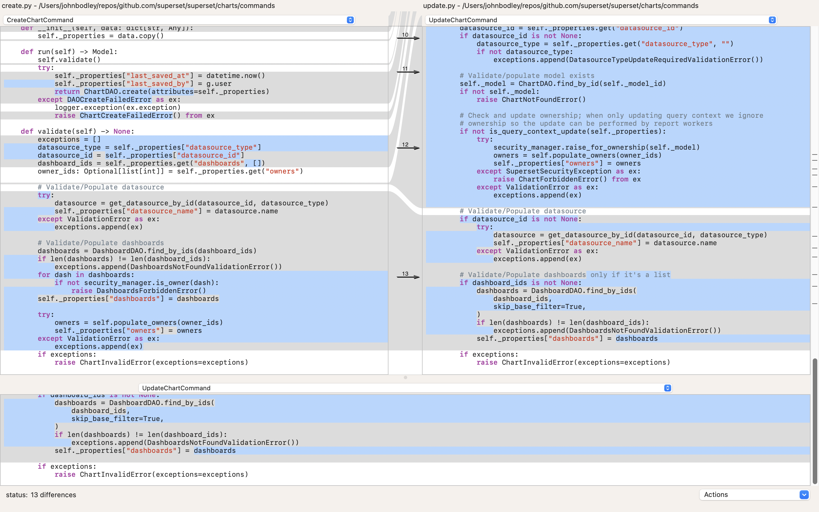Open the UpdateChartCommand dropdown above the bottom pane
819x512 pixels.
(x=403, y=388)
